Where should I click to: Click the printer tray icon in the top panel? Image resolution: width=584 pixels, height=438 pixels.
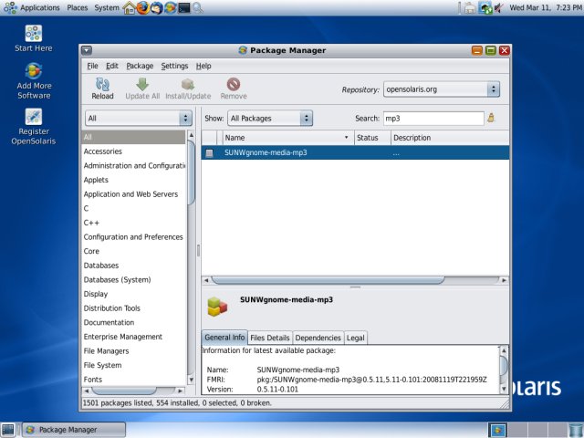point(470,8)
